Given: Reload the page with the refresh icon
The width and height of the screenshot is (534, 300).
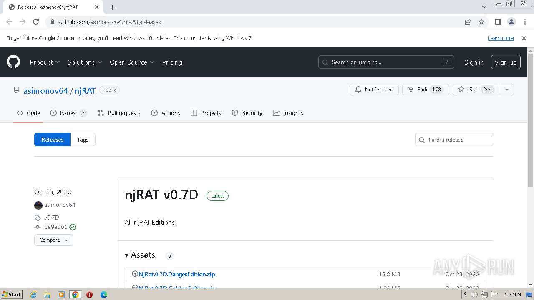Looking at the screenshot, I should 36,22.
